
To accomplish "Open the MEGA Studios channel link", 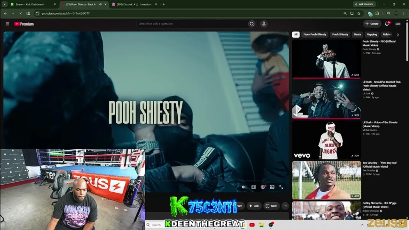I will pos(370,130).
